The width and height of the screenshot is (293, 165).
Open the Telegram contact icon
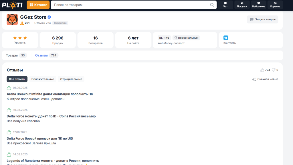(x=226, y=38)
